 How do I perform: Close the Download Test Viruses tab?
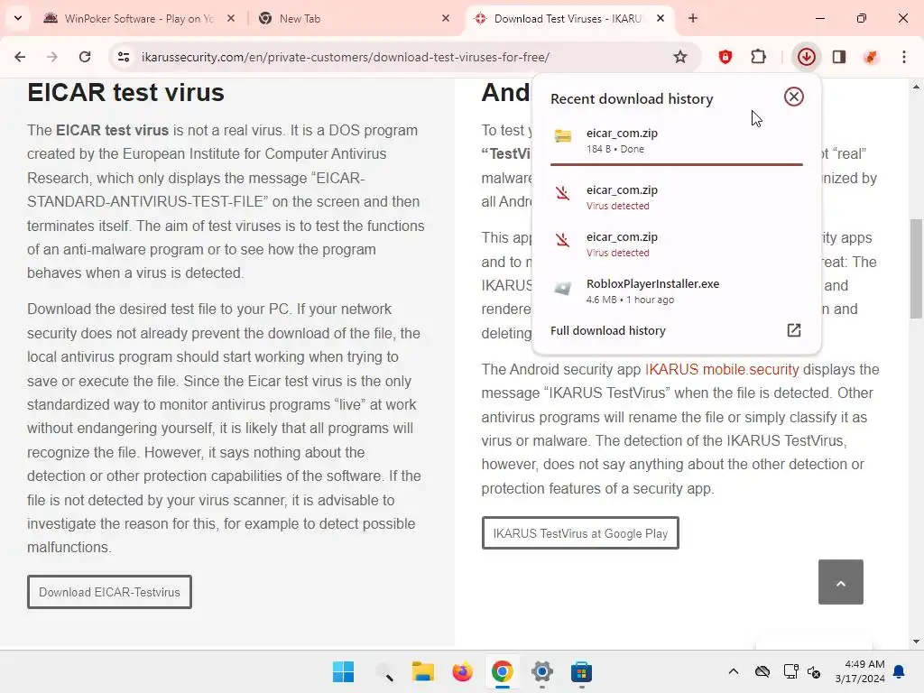coord(661,18)
